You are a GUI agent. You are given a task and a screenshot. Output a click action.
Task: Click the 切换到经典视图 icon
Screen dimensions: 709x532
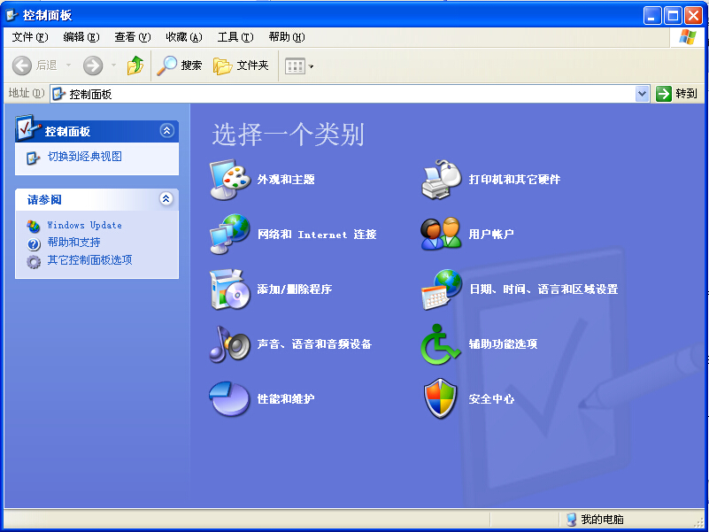tap(34, 158)
